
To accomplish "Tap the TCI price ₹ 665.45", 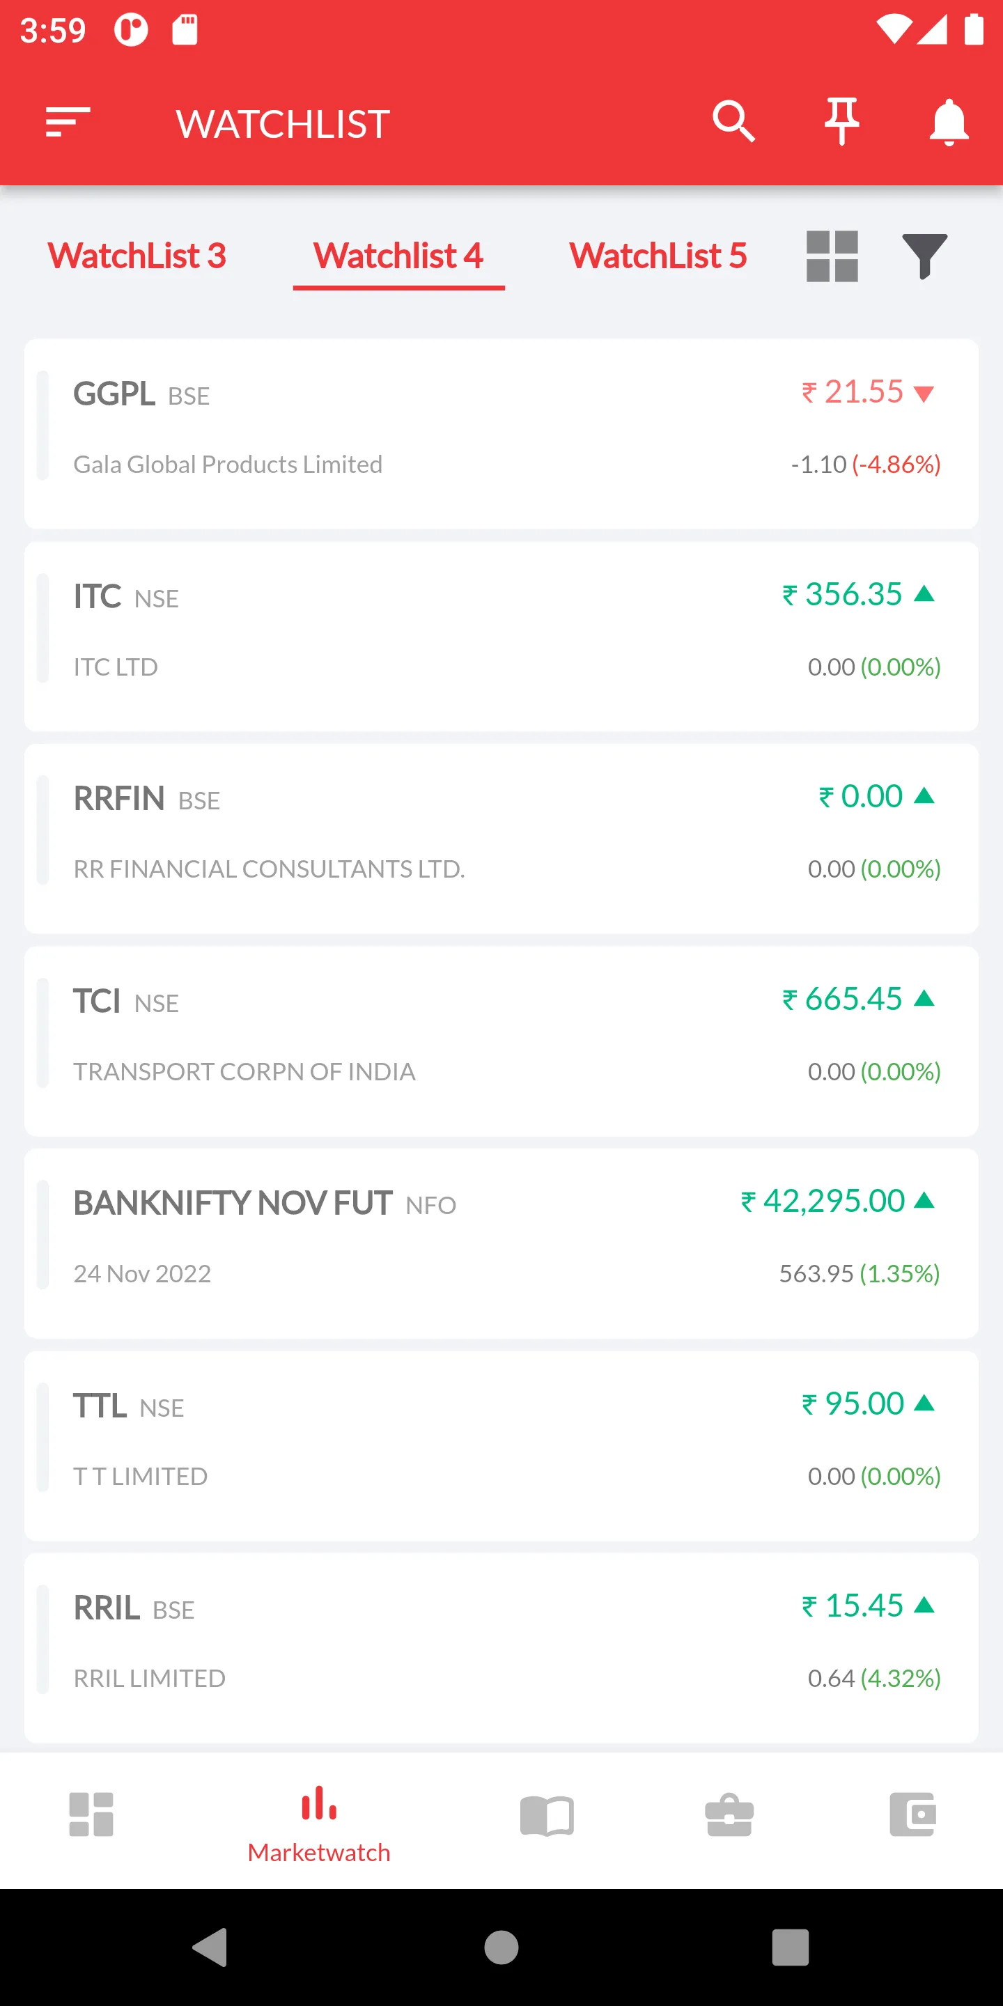I will [843, 998].
